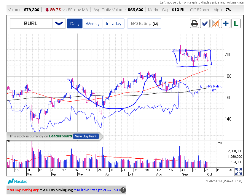Image resolution: width=247 pixels, height=195 pixels.
Task: Open the MarketSmith orange M icon
Action: click(215, 23)
